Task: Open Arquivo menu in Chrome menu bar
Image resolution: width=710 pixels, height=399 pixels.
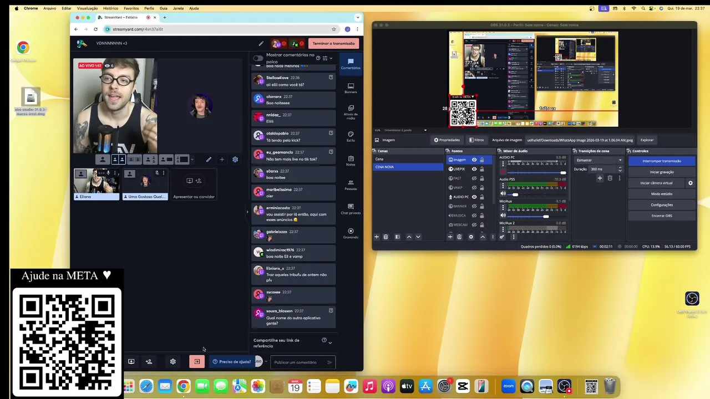Action: point(49,8)
